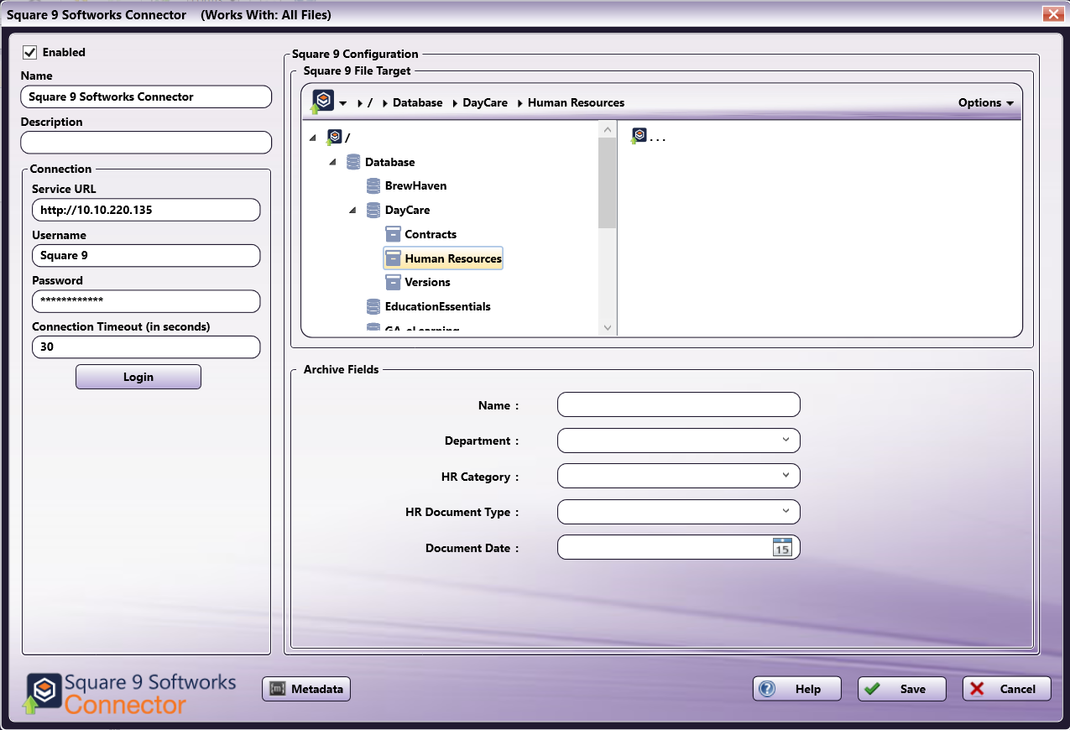Click the Username field
Image resolution: width=1070 pixels, height=730 pixels.
click(x=146, y=255)
